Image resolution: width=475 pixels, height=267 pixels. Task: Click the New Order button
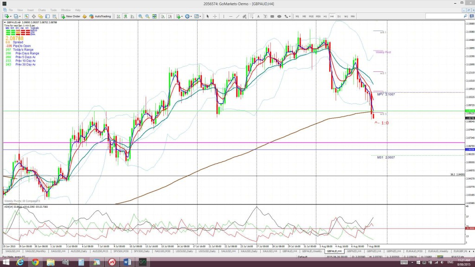71,16
